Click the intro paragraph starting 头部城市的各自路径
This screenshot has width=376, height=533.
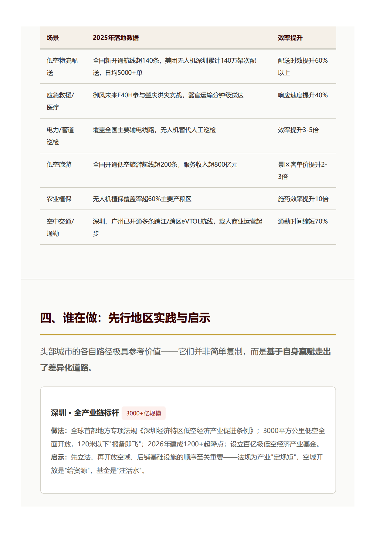pyautogui.click(x=185, y=360)
